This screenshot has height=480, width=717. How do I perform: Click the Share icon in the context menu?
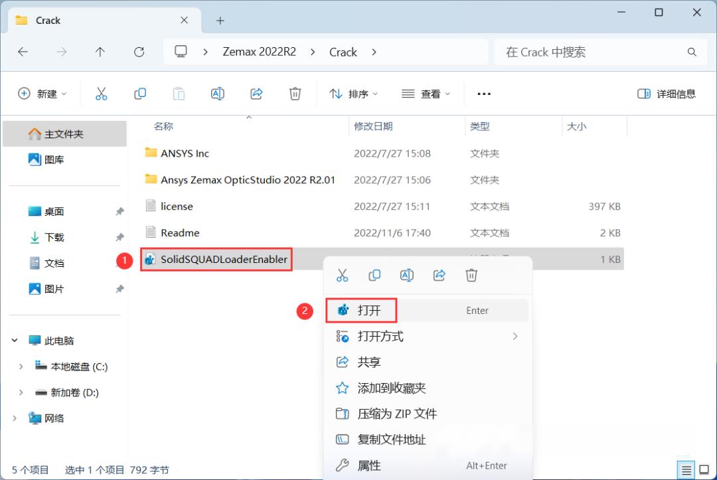(439, 276)
